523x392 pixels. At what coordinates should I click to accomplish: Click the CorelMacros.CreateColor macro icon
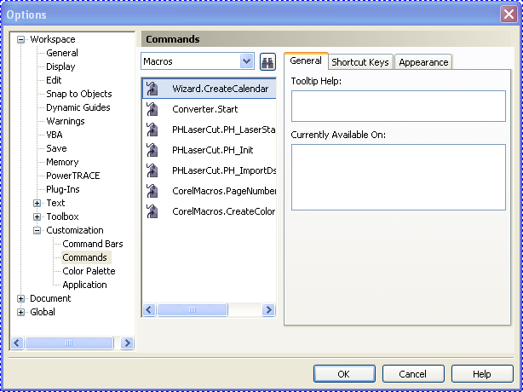152,211
